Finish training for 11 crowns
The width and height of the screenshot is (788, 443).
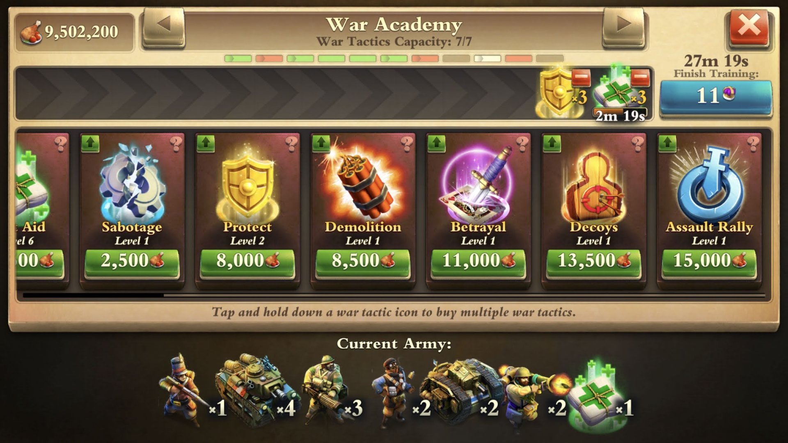click(716, 98)
